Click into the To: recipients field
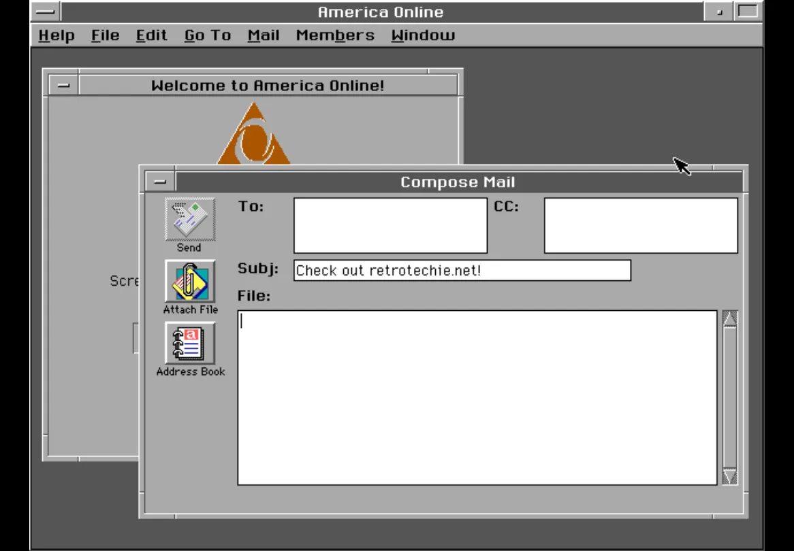 (390, 225)
